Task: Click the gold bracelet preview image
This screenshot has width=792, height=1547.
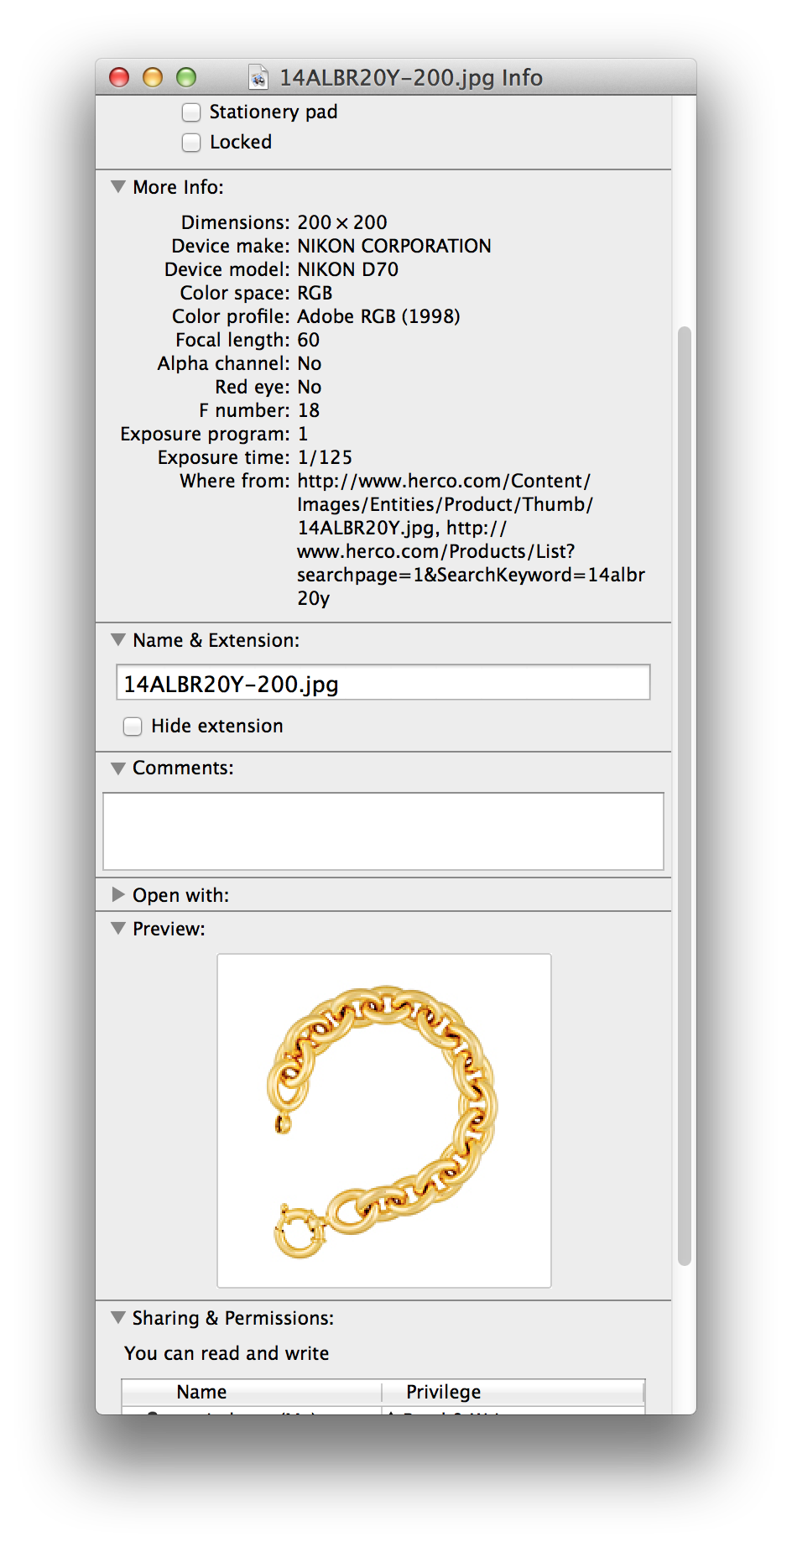Action: (384, 1120)
